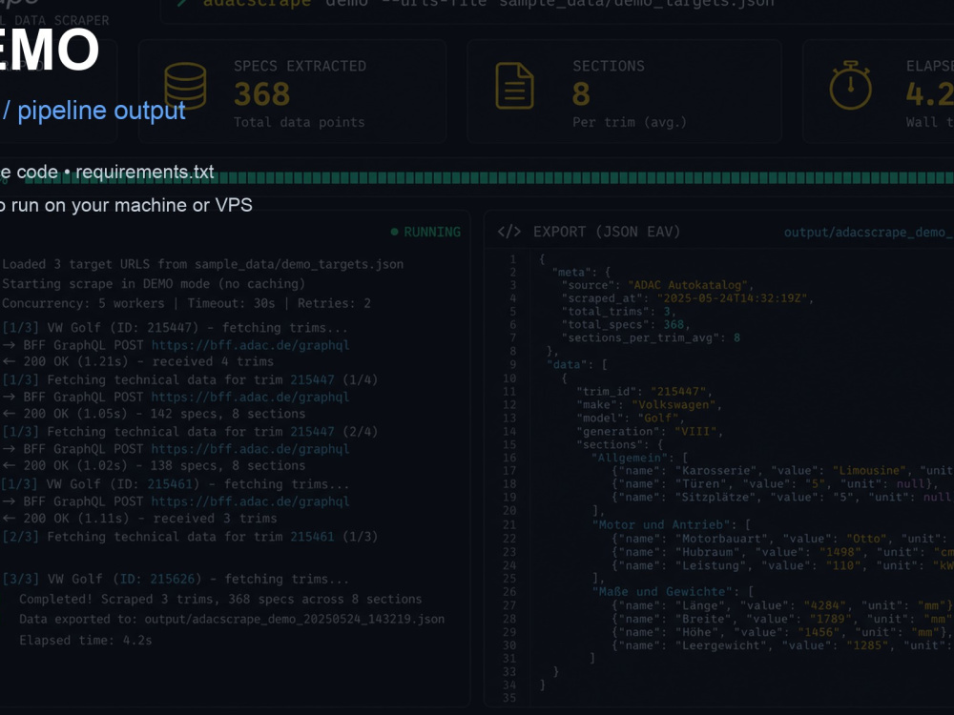The height and width of the screenshot is (715, 954).
Task: Click the output/adacscrape_demo file path in Export header
Action: click(869, 233)
